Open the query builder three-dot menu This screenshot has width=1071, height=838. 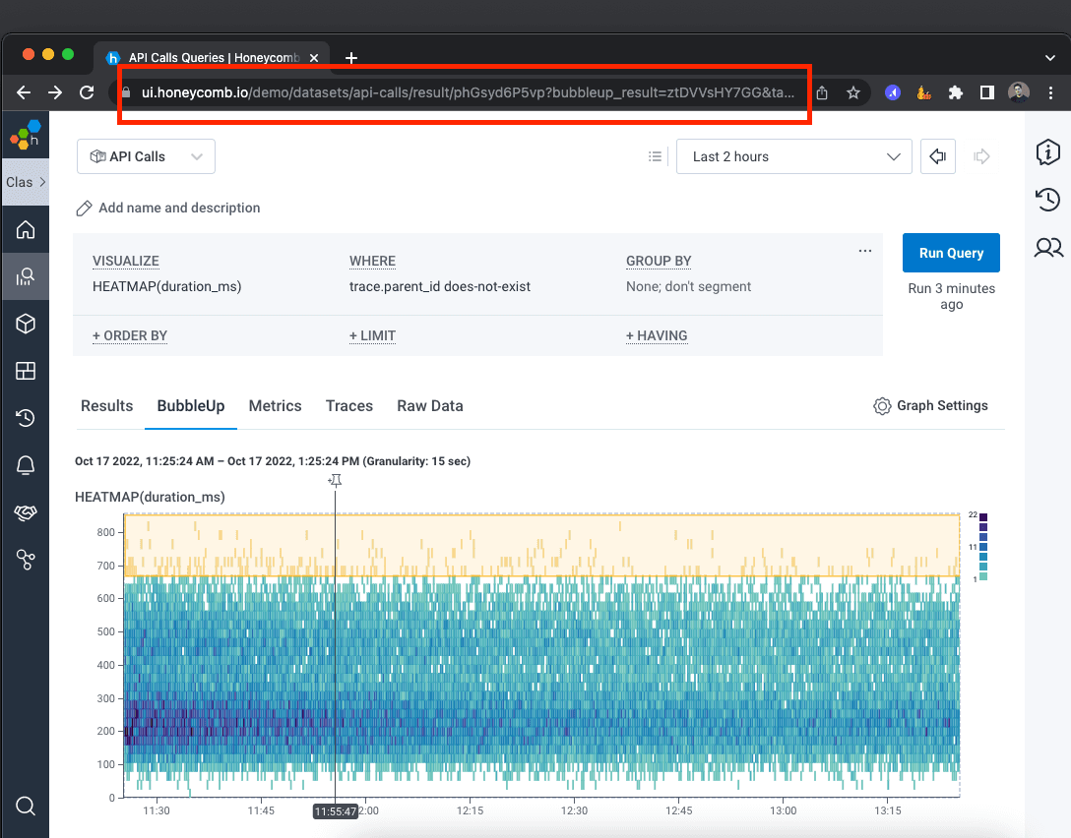(864, 252)
